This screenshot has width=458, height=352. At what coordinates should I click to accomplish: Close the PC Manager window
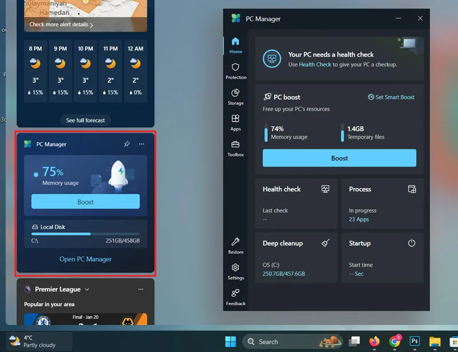pyautogui.click(x=420, y=18)
